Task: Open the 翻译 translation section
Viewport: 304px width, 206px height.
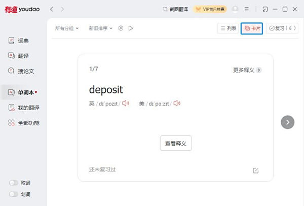Action: [19, 56]
